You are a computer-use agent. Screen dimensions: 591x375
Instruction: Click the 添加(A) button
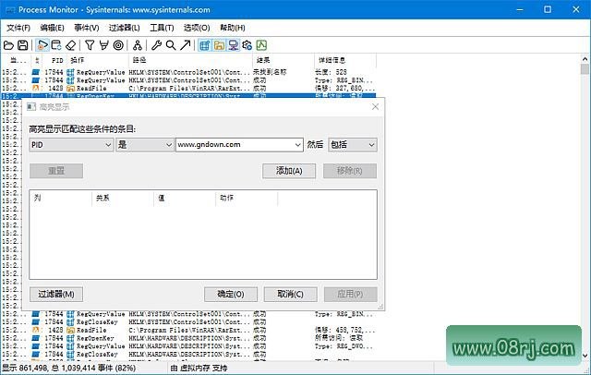[289, 171]
